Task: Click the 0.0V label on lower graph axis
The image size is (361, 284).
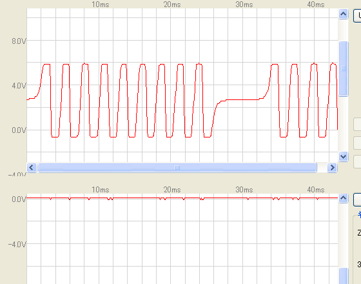Action: point(19,199)
